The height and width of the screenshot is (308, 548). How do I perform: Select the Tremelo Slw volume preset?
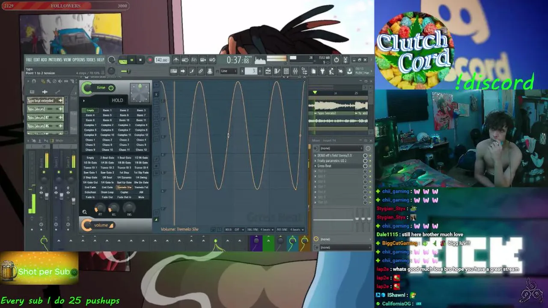click(124, 187)
